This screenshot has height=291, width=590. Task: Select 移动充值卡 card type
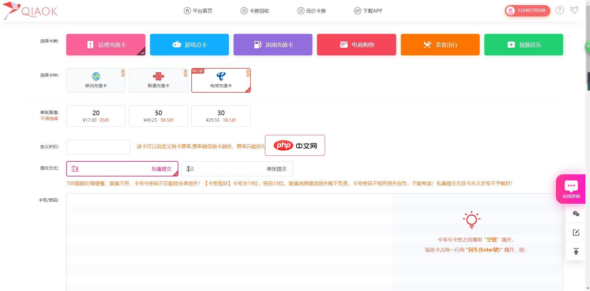(96, 80)
